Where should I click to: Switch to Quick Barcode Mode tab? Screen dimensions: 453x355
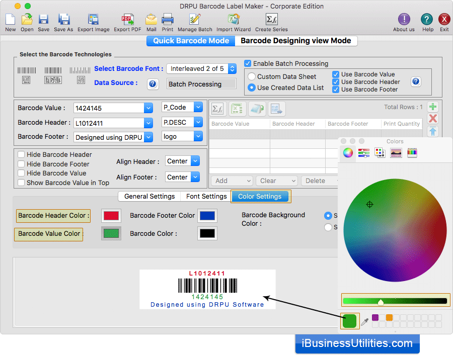point(191,41)
